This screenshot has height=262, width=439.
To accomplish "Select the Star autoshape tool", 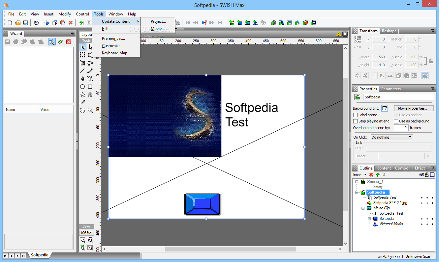I will (x=82, y=94).
